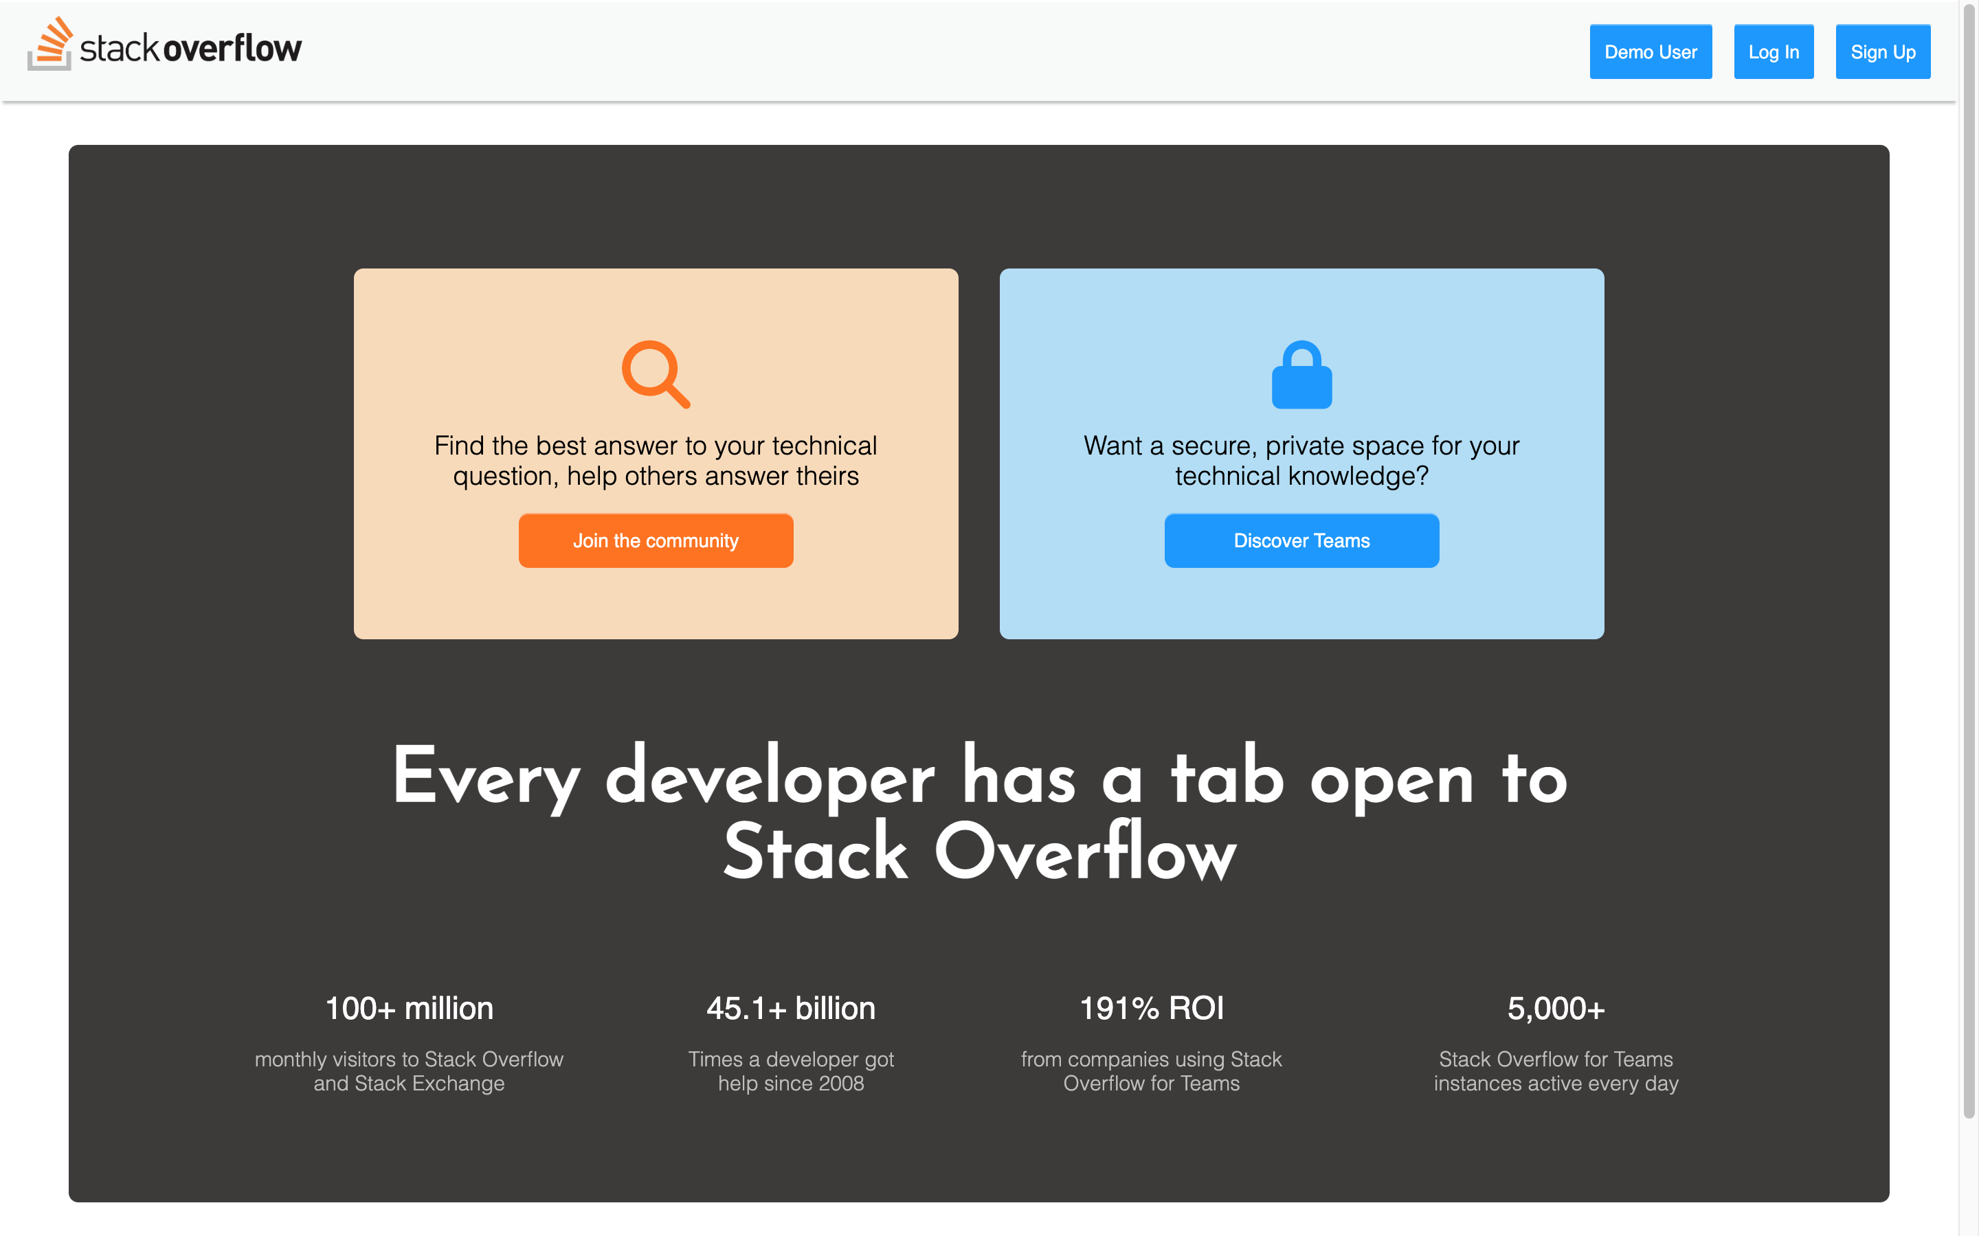
Task: Click the Join the community button
Action: click(655, 540)
